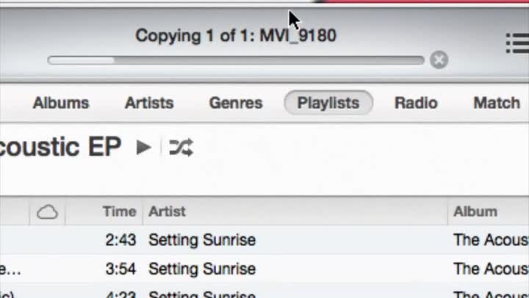529x298 pixels.
Task: Open the Genres tab
Action: point(236,103)
